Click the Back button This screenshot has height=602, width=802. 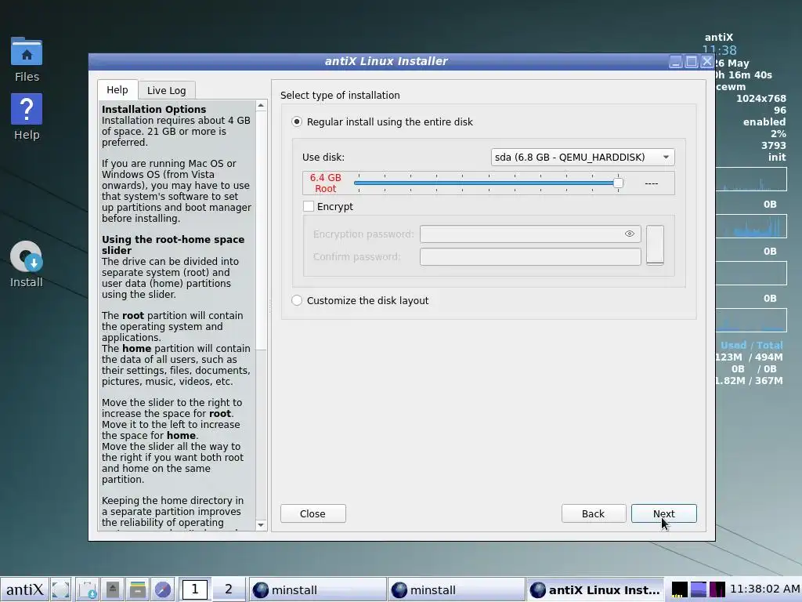[x=594, y=513]
